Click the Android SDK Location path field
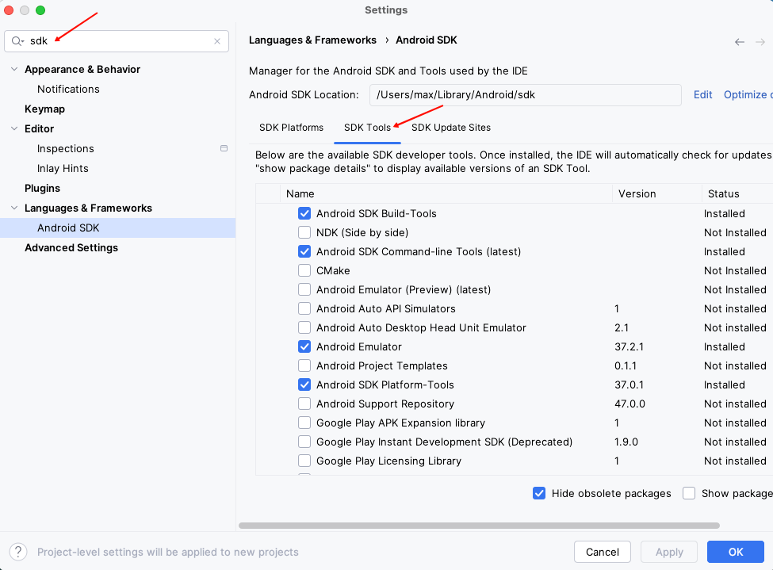773x570 pixels. pyautogui.click(x=525, y=94)
